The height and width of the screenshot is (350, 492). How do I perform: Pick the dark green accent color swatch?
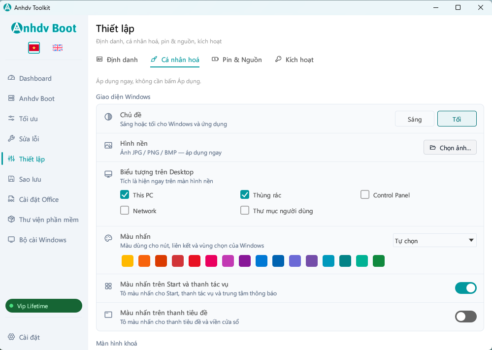(379, 261)
